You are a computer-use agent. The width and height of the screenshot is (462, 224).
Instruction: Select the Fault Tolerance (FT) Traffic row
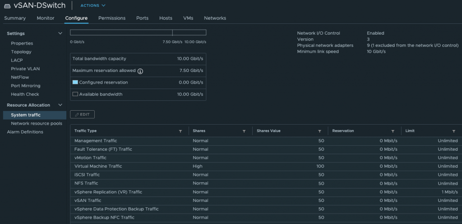coord(266,149)
